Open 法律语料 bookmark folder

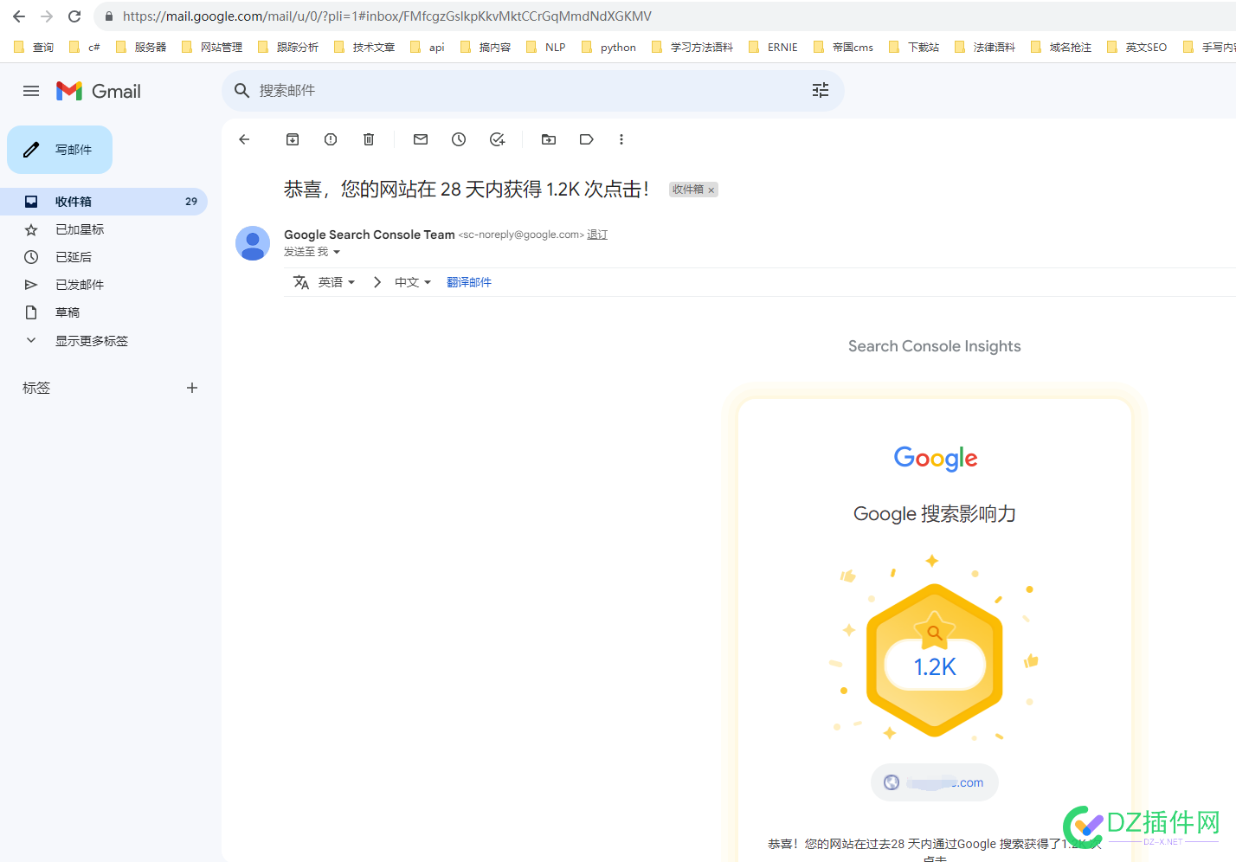coord(985,47)
